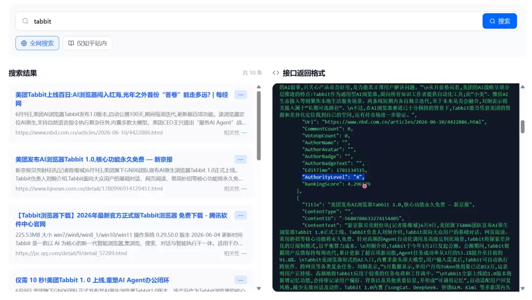Click the "CommentCount": 0 line

tap(328, 129)
